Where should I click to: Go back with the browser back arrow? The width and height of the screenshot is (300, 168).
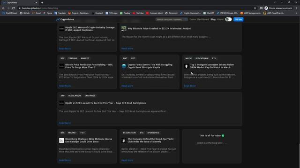click(x=3, y=8)
